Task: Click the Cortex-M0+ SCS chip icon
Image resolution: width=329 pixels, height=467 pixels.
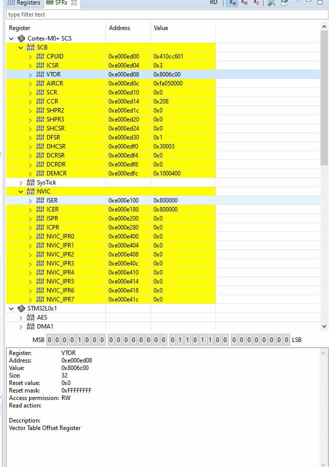Action: tap(21, 38)
